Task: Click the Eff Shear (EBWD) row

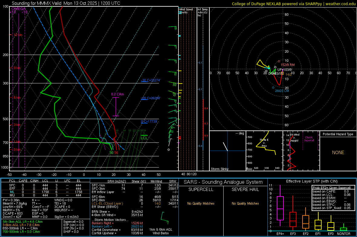Action: click(135, 207)
